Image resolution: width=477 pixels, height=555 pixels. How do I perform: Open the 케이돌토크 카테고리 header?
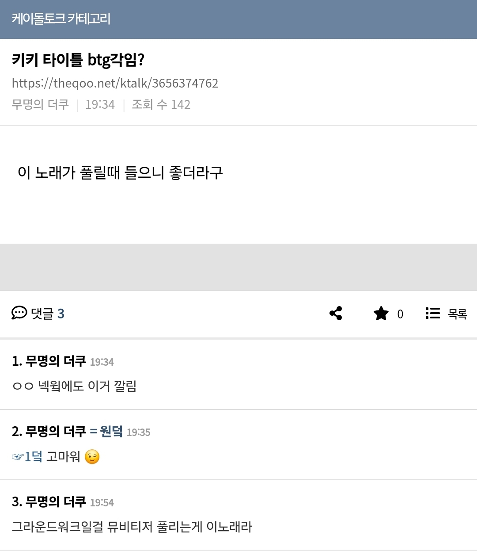pos(61,19)
